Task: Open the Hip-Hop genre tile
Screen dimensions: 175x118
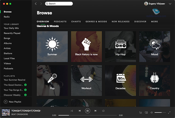Action: pos(121,46)
